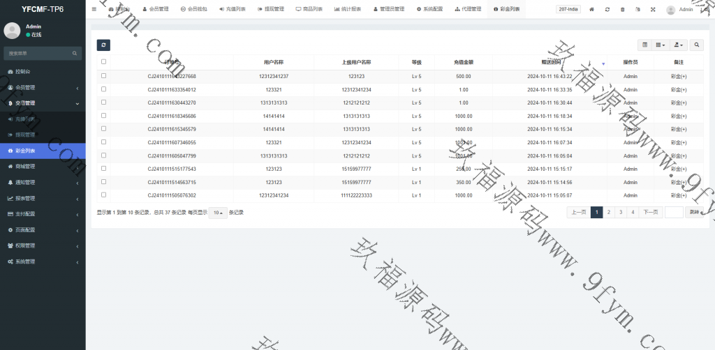Click the home icon in top bar

tap(592, 10)
